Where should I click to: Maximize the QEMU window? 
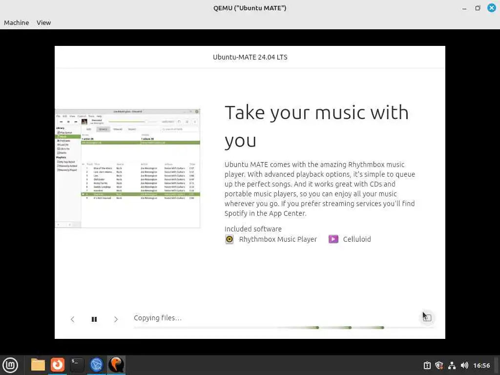click(x=478, y=8)
